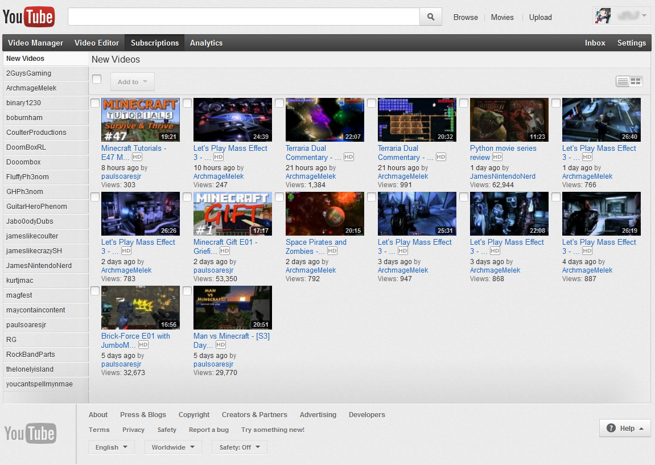Open the English language dropdown
Screen dimensions: 655x465
(111, 447)
